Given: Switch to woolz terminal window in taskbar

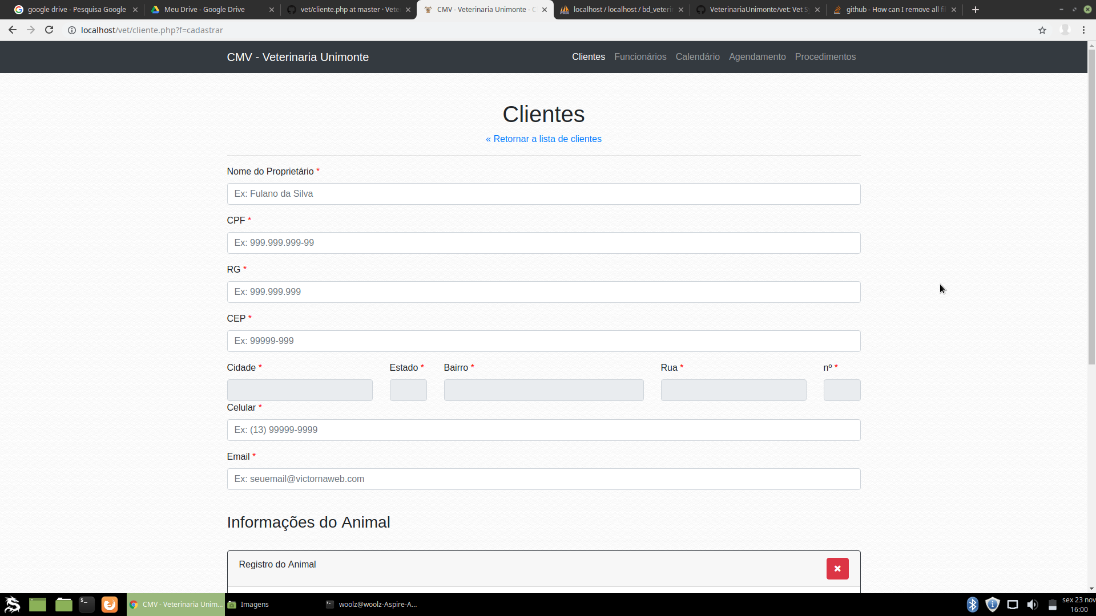Looking at the screenshot, I should [x=372, y=605].
